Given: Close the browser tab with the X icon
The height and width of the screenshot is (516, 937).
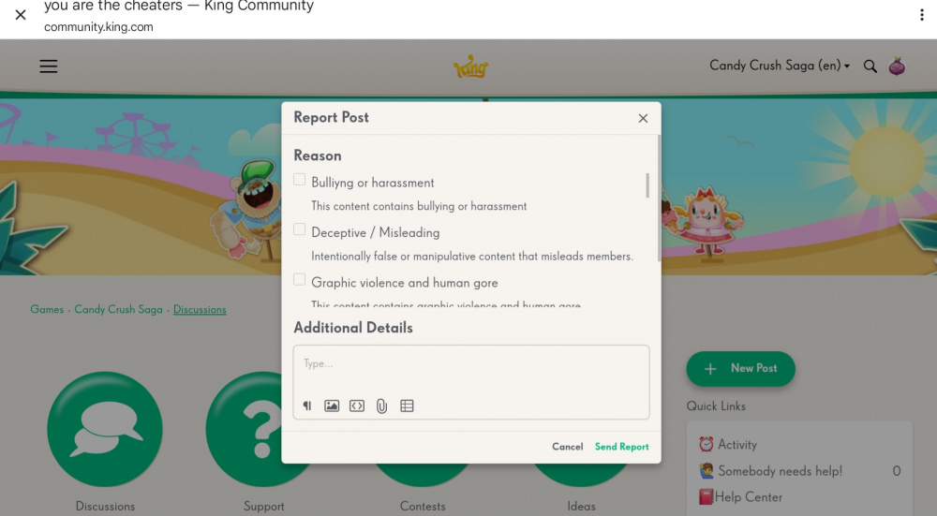Looking at the screenshot, I should pyautogui.click(x=21, y=15).
